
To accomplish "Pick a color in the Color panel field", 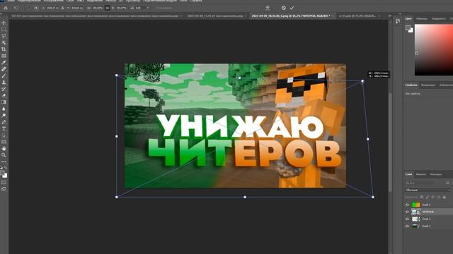I will point(434,50).
